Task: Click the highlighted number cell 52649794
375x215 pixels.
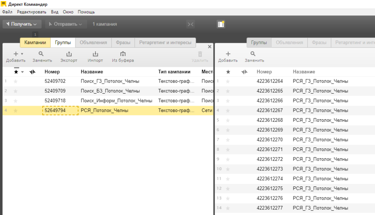Action: coord(60,110)
